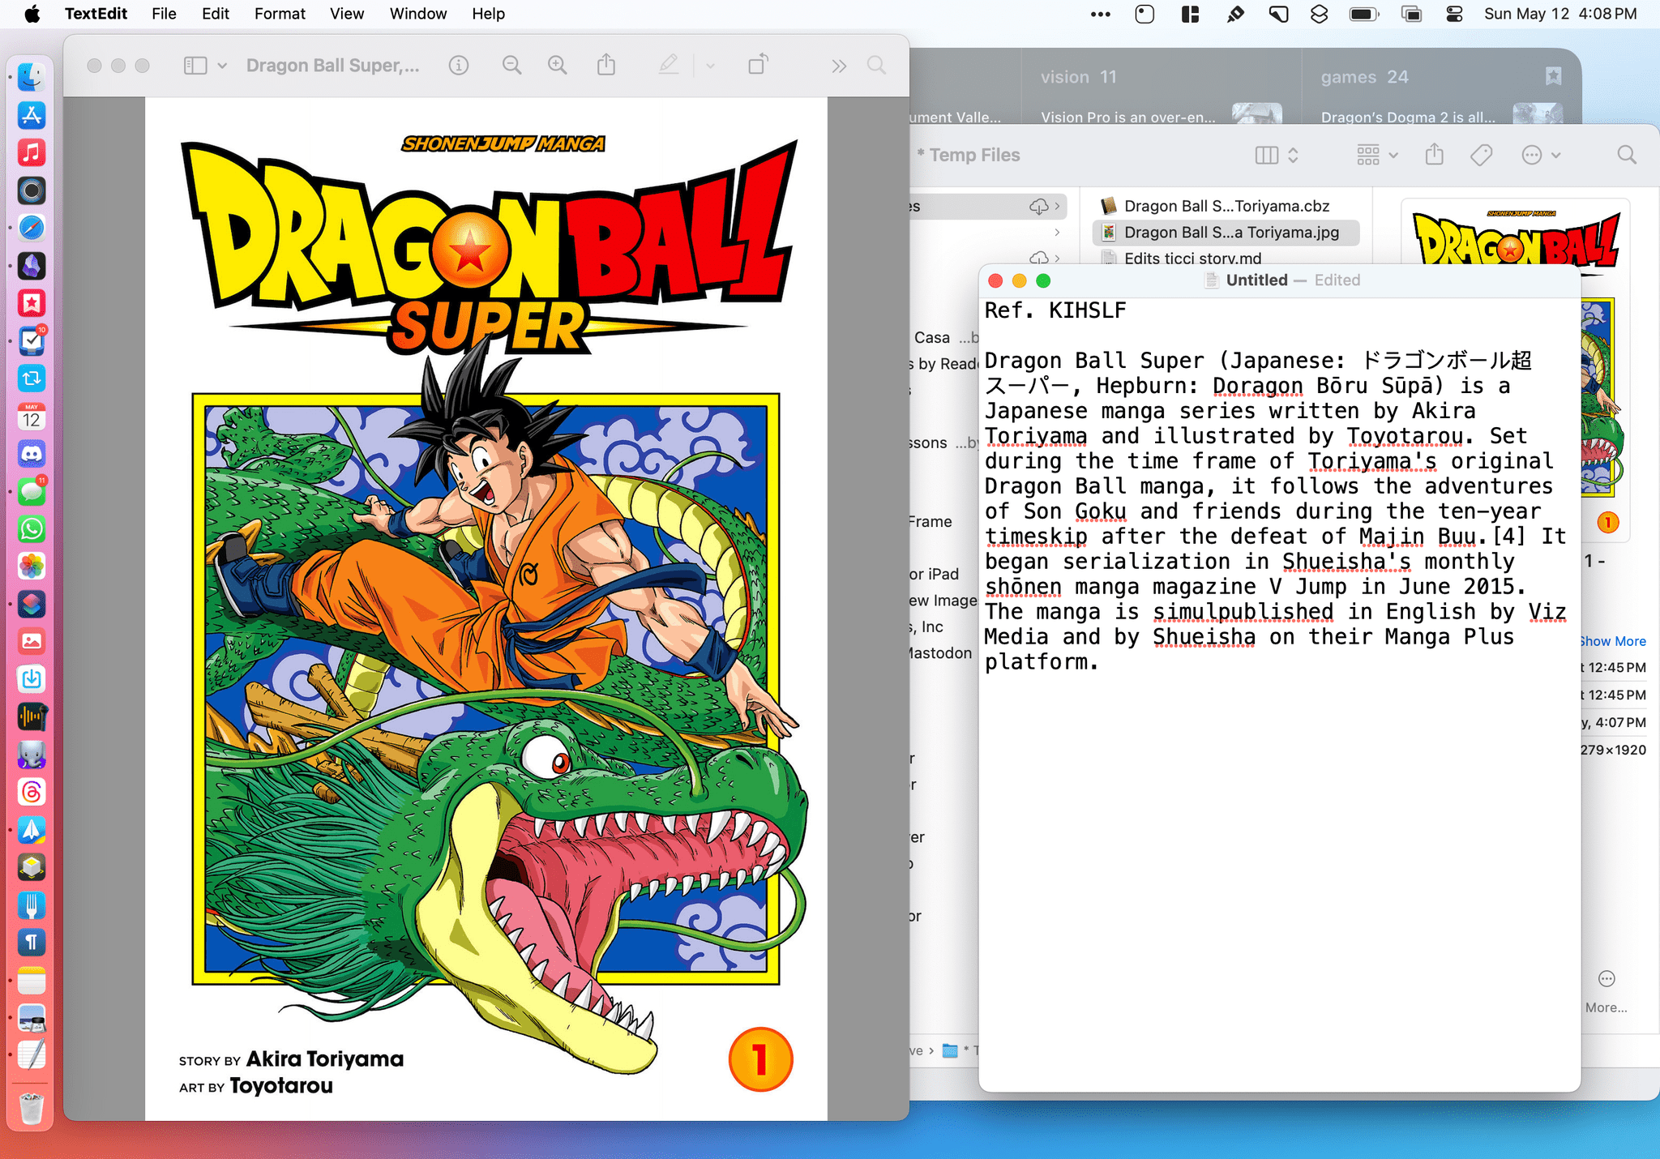Click the Tags icon in Finder toolbar
1660x1159 pixels.
tap(1482, 155)
